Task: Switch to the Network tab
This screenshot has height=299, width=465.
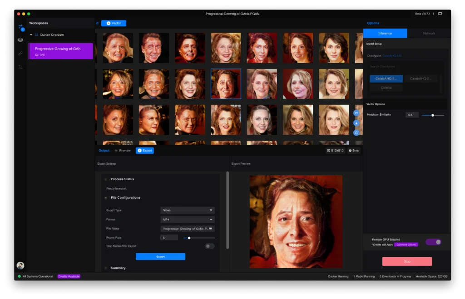Action: (x=429, y=33)
